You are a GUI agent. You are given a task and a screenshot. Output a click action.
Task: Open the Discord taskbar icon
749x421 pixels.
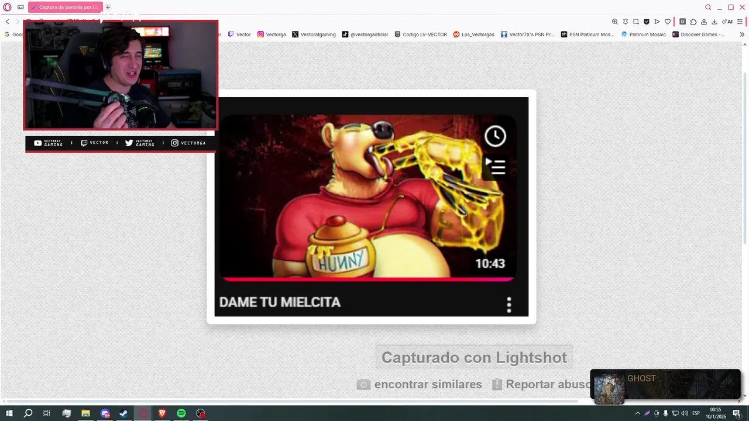click(105, 413)
